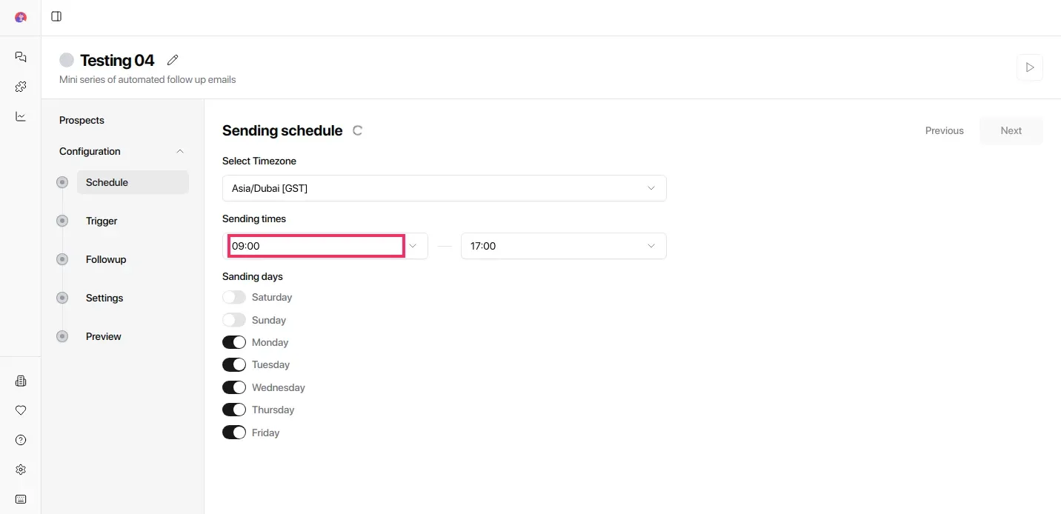This screenshot has height=514, width=1061.
Task: Edit the campaign name with the pencil icon
Action: tap(173, 59)
